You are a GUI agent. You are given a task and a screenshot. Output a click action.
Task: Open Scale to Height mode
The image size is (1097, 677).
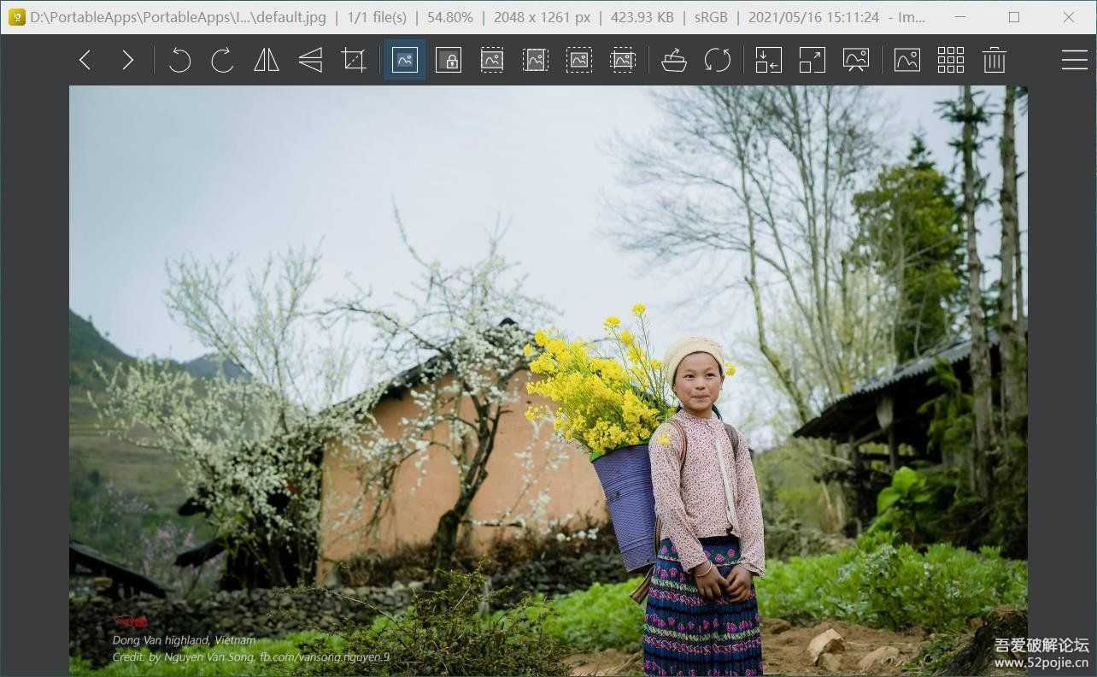tap(536, 60)
